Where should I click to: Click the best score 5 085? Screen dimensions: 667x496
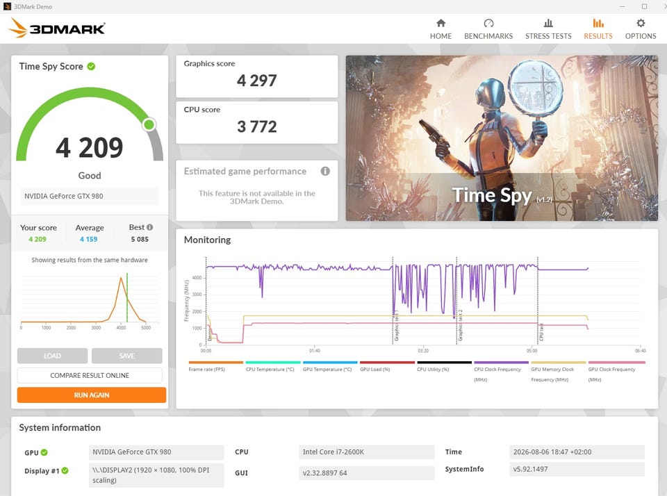[x=140, y=239]
